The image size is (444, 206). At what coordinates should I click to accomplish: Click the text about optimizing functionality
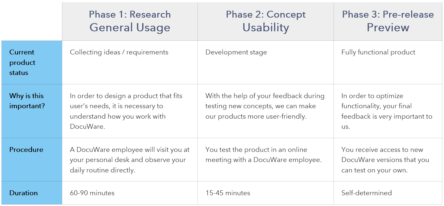coord(387,111)
